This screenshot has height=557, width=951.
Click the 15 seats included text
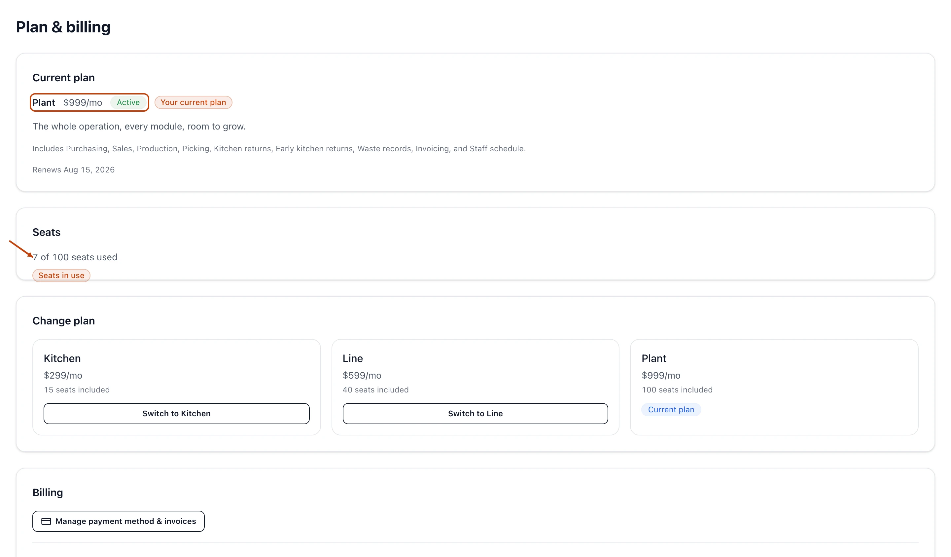pyautogui.click(x=77, y=389)
